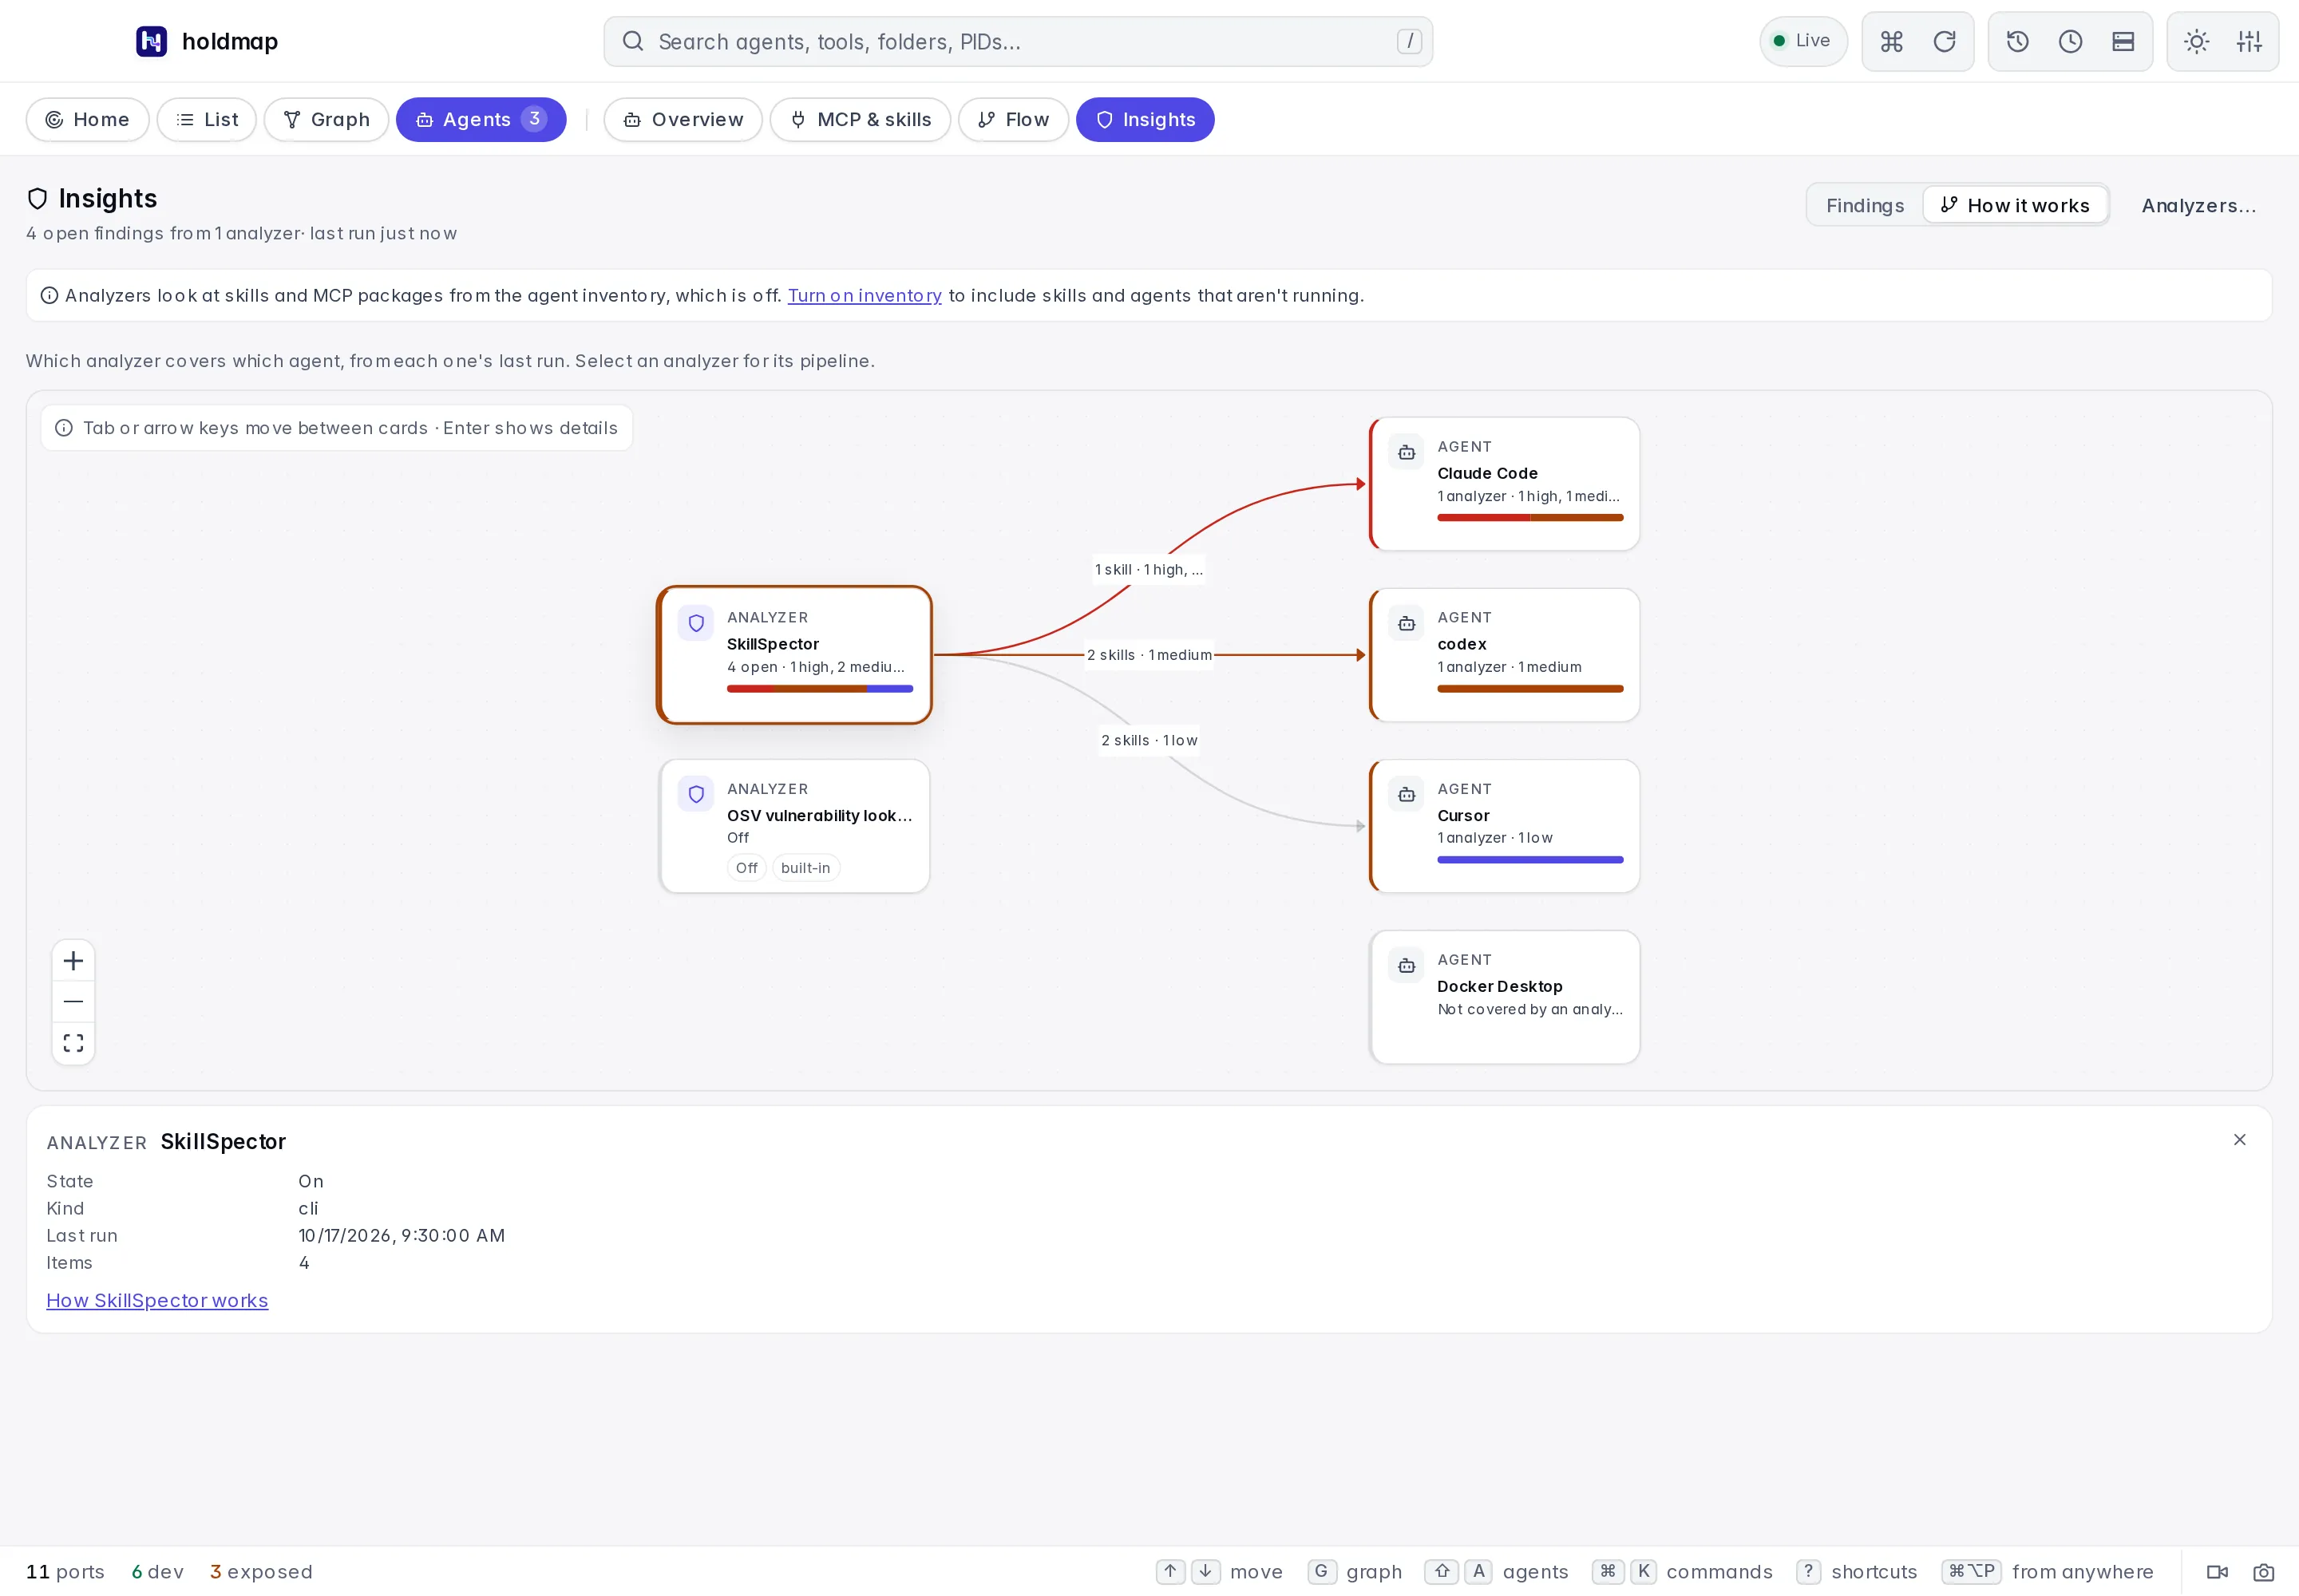Fit the graph to view
The image size is (2299, 1596).
click(x=73, y=1043)
